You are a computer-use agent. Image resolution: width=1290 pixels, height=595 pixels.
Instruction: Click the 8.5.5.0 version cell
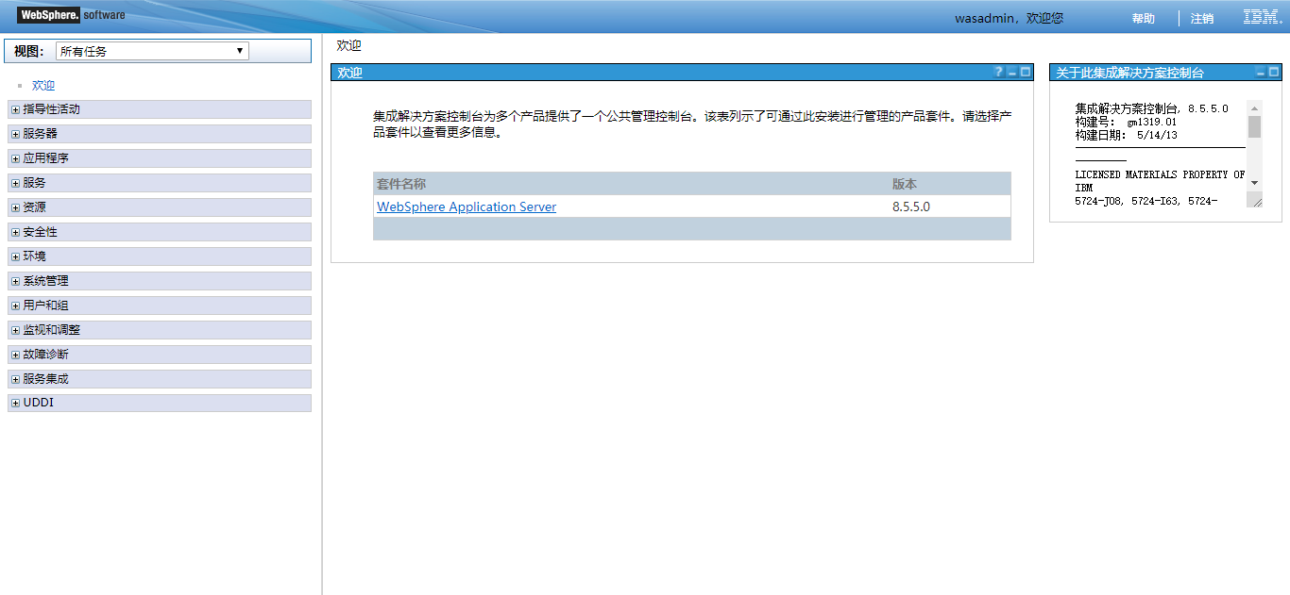(x=911, y=207)
